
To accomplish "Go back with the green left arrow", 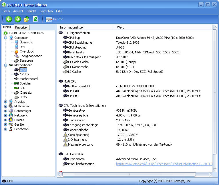I will coord(9,19).
